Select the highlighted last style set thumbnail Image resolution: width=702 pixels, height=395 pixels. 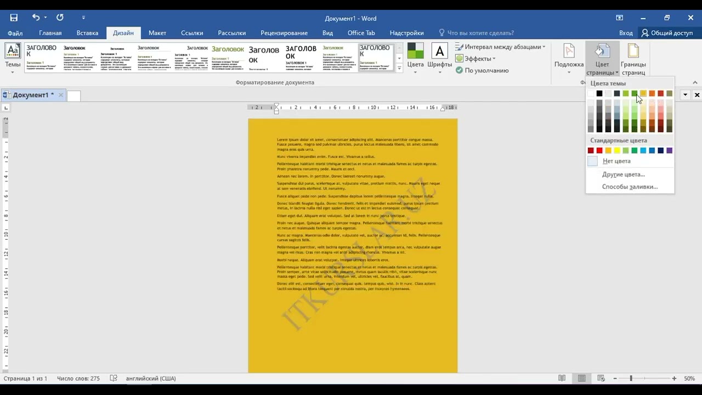coord(376,58)
